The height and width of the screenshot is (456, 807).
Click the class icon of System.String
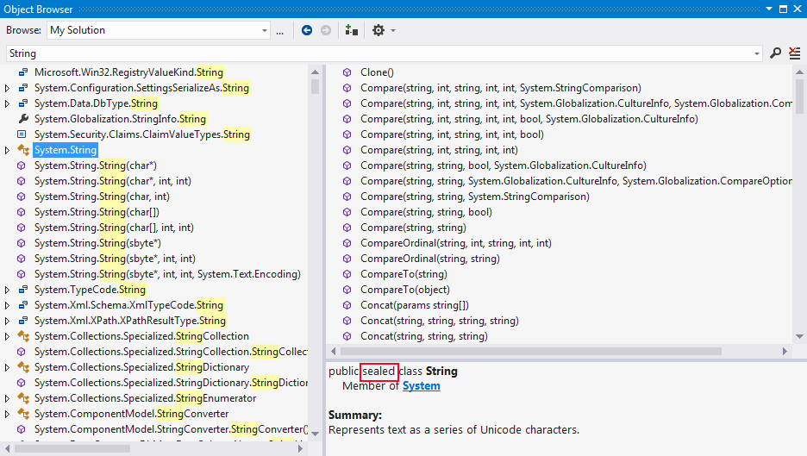(x=23, y=150)
